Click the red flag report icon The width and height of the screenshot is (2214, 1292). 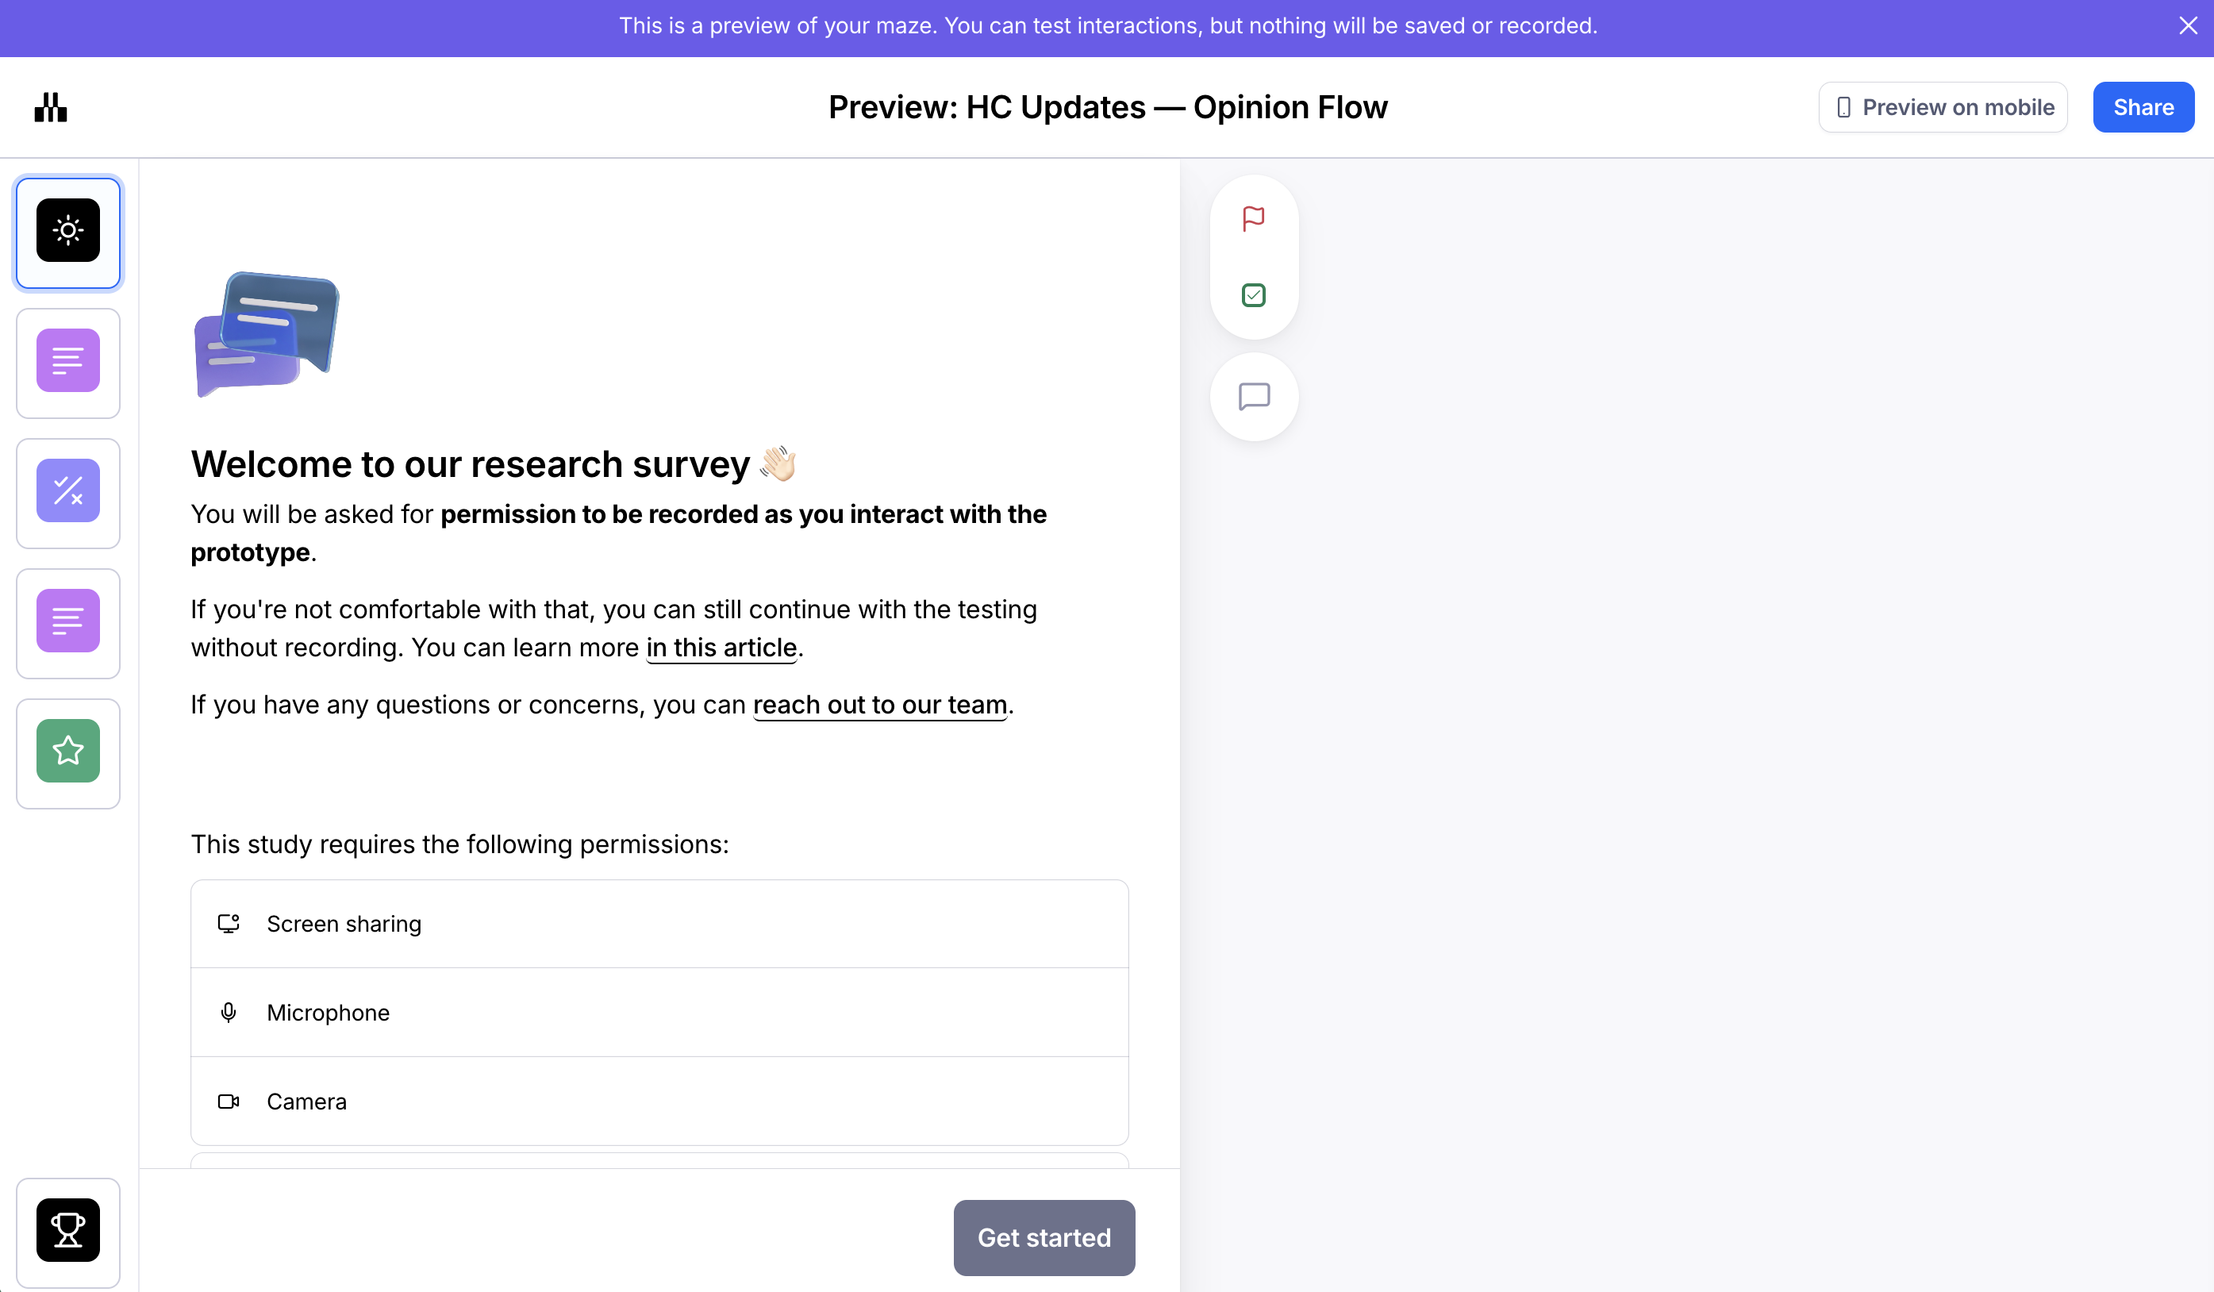click(x=1254, y=219)
